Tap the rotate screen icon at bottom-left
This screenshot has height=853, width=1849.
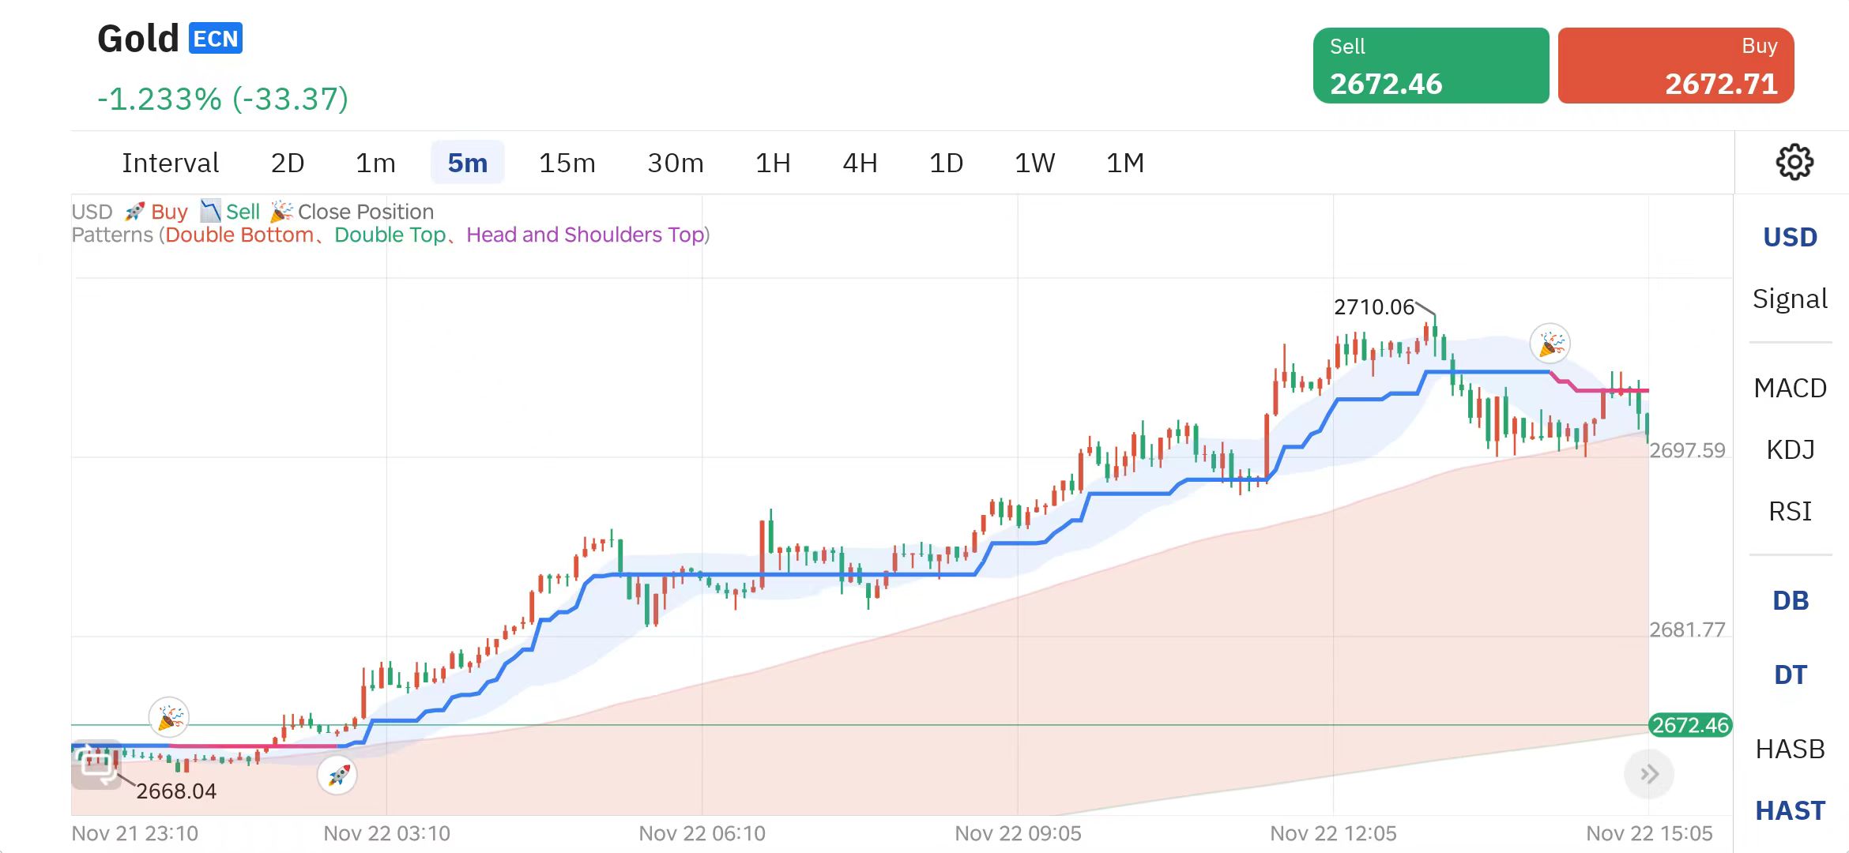(x=96, y=765)
